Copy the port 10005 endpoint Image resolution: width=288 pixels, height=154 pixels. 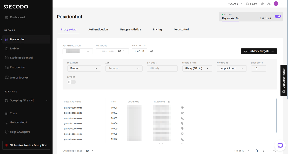pyautogui.click(x=183, y=129)
